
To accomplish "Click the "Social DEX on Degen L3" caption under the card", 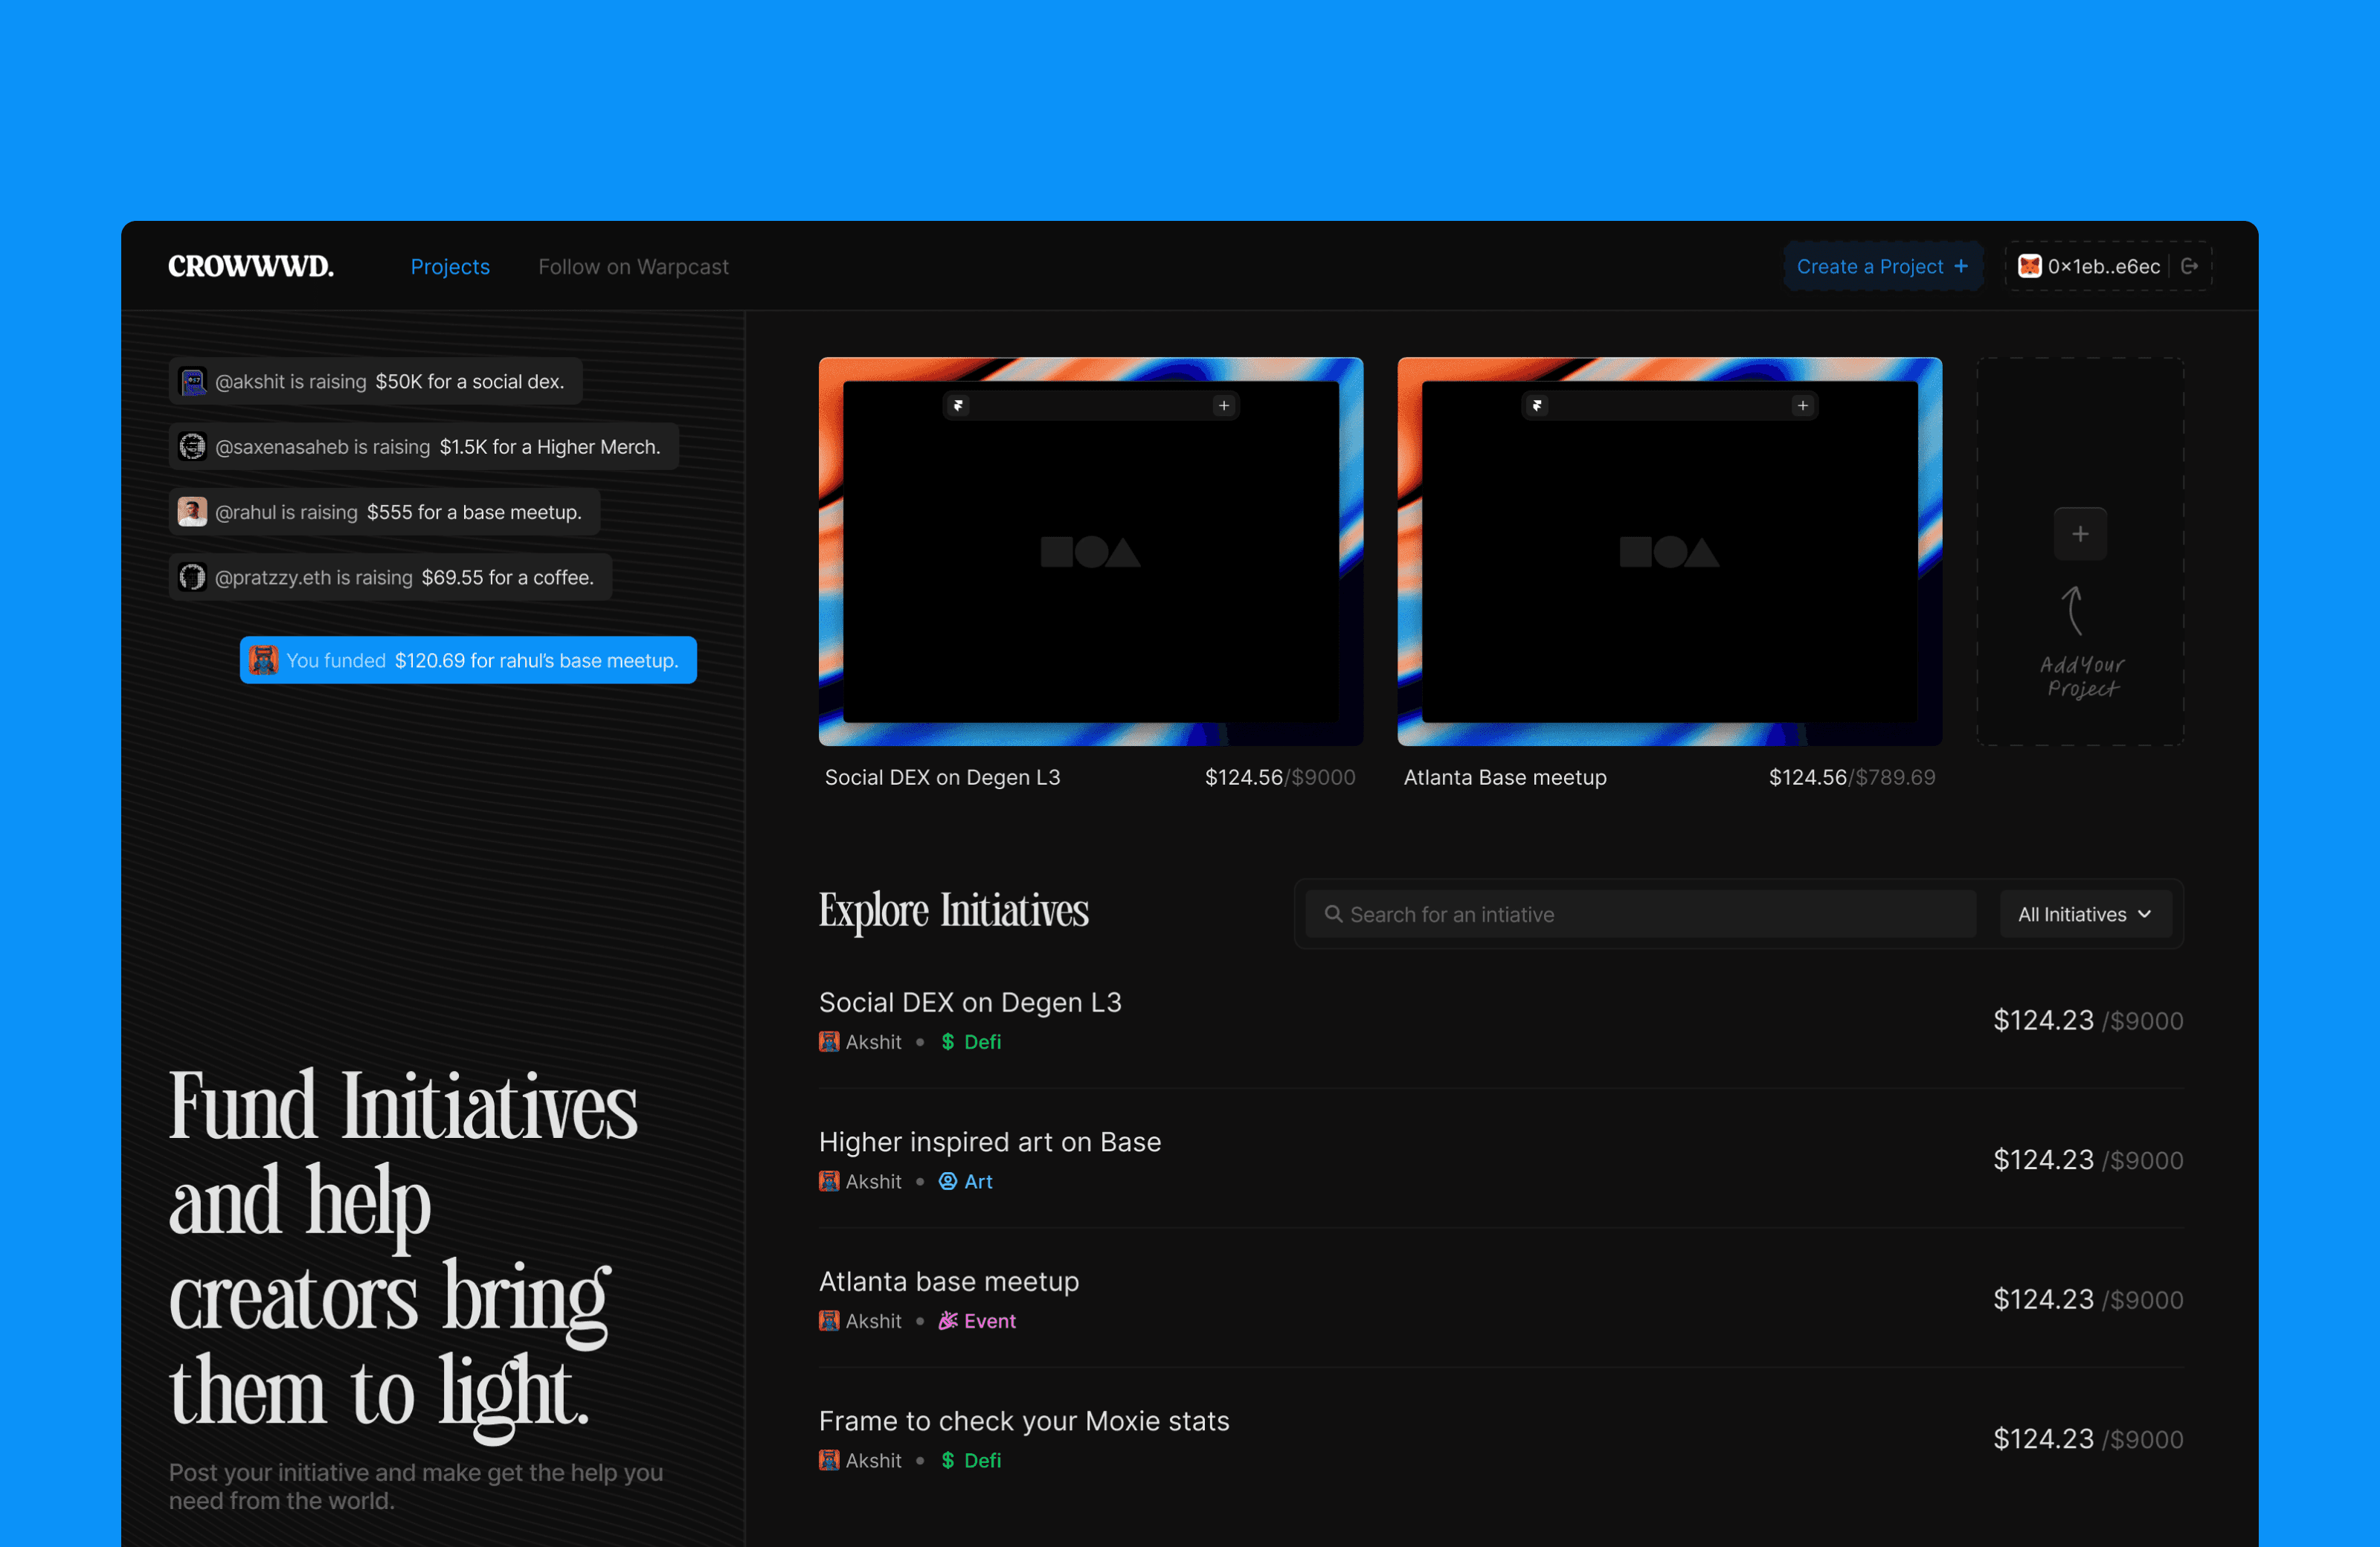I will coord(942,777).
